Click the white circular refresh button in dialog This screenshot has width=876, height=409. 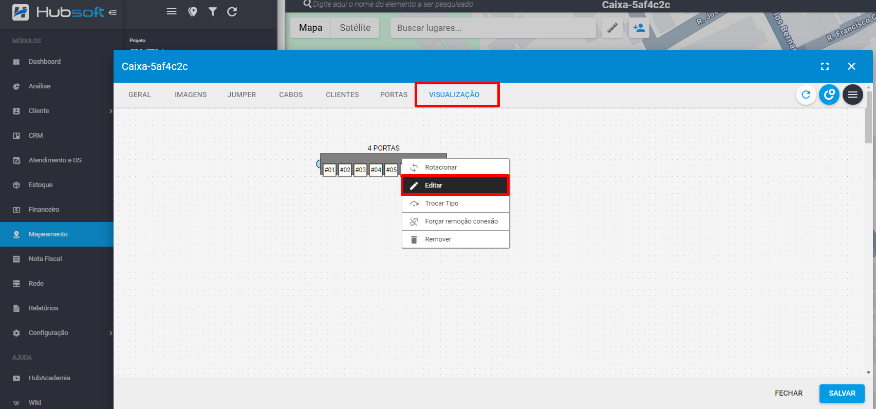pos(806,95)
